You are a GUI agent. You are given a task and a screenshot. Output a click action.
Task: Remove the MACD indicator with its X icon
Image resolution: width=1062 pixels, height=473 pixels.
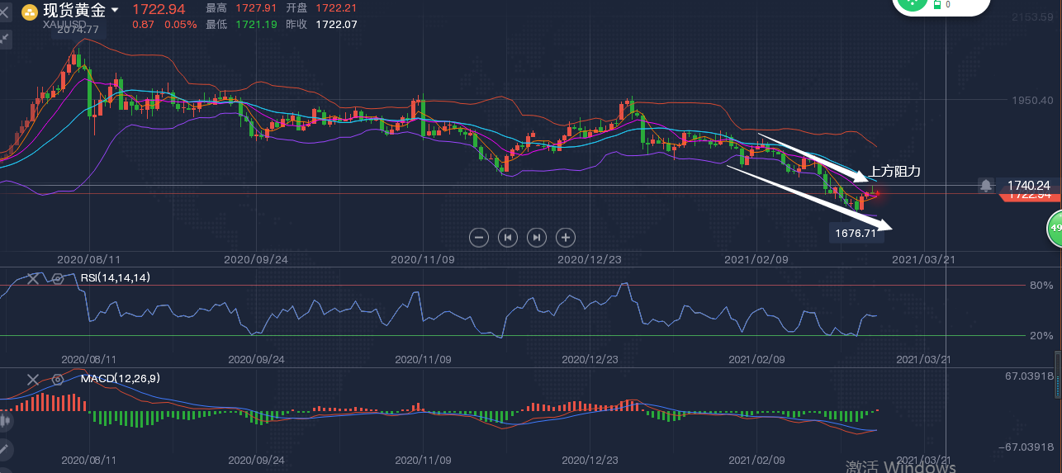click(32, 380)
